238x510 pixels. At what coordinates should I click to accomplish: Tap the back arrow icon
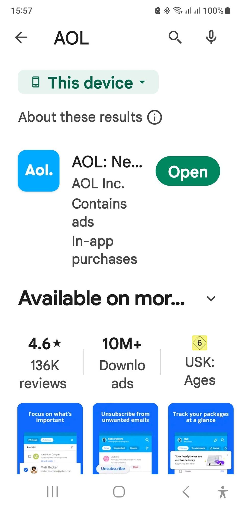tap(21, 38)
